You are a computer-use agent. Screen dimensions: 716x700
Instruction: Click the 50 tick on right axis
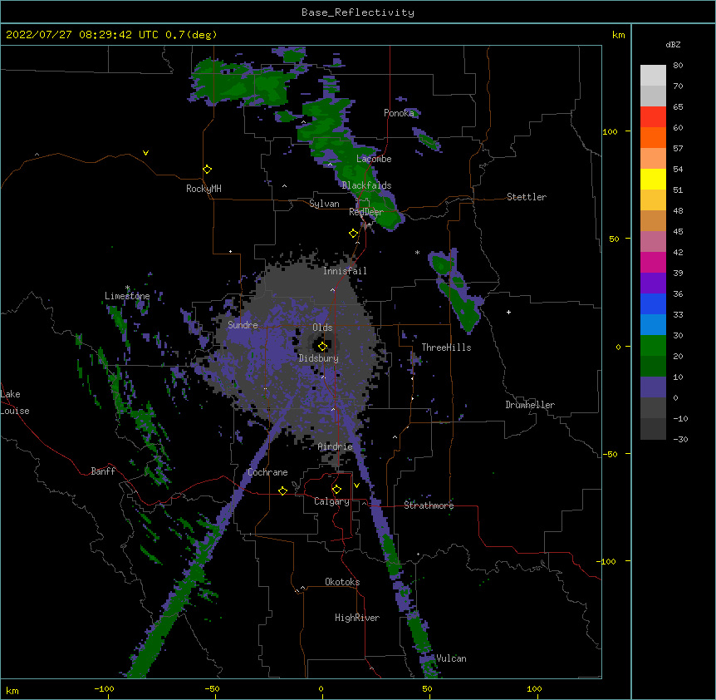point(614,239)
